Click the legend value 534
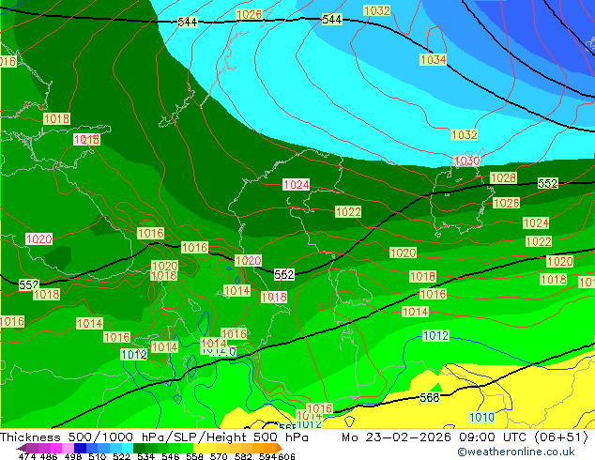The height and width of the screenshot is (460, 595). (x=145, y=456)
